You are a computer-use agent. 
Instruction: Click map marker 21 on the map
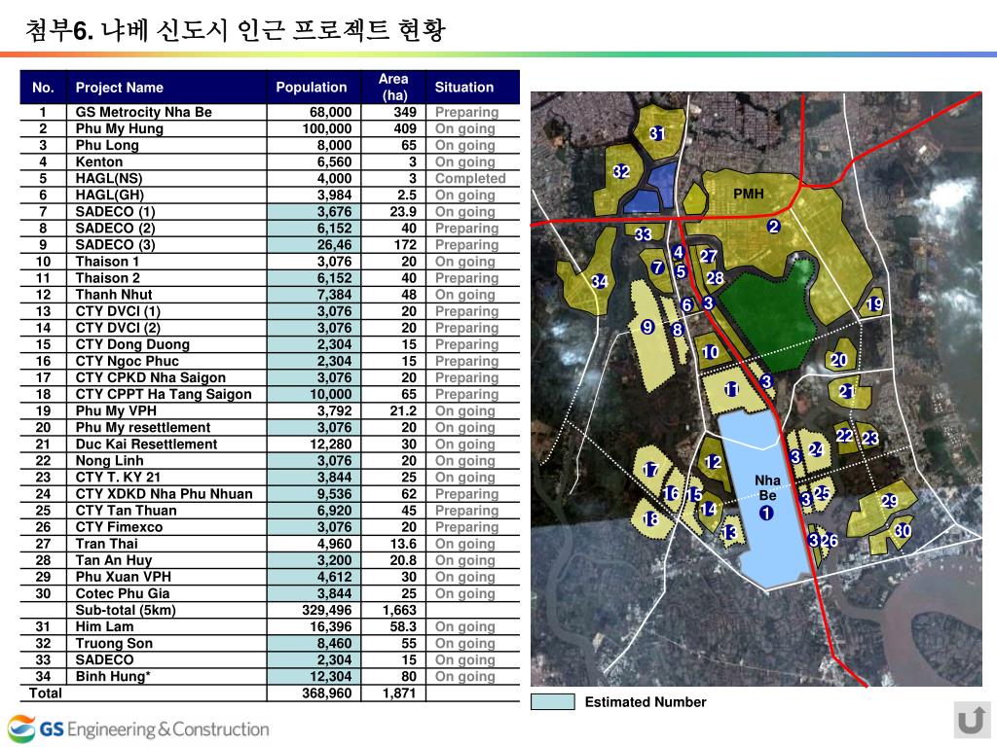click(x=846, y=391)
